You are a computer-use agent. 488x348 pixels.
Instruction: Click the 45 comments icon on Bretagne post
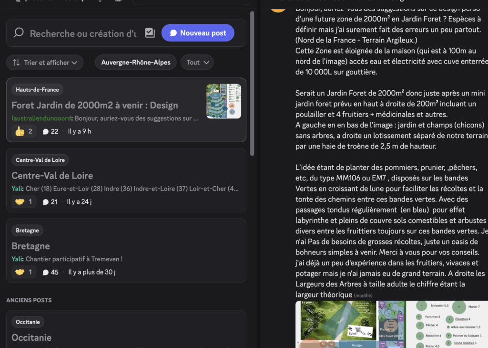45,273
